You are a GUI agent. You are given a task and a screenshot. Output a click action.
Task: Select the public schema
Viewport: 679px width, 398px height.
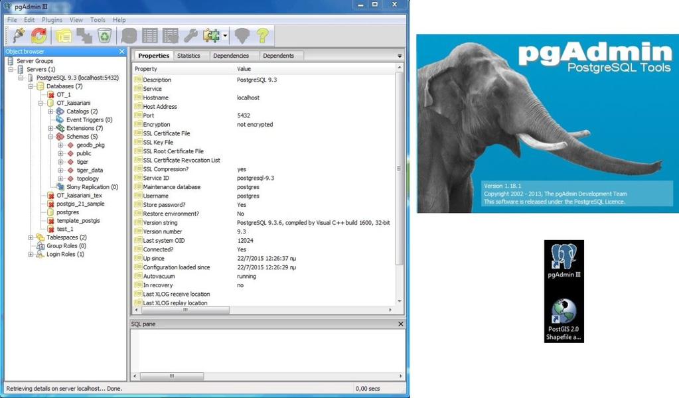pyautogui.click(x=84, y=153)
